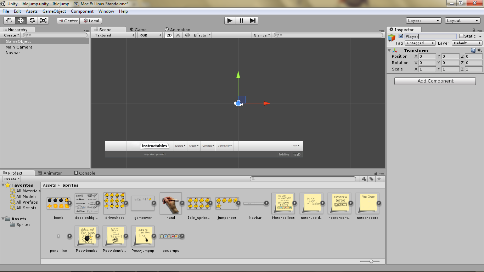Select the Move tool
Screen dimensions: 484x272
pyautogui.click(x=21, y=21)
